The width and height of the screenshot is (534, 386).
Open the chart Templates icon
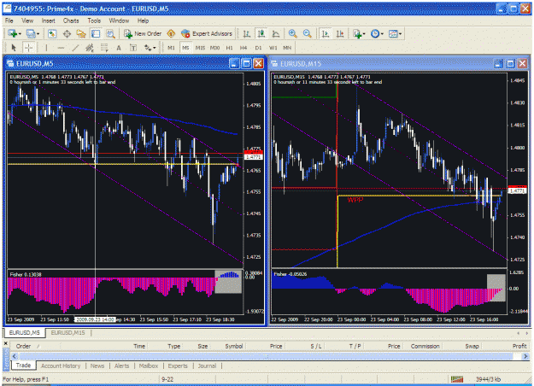[x=393, y=33]
